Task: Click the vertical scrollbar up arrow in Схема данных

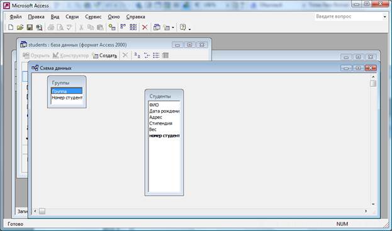Action: tap(373, 77)
